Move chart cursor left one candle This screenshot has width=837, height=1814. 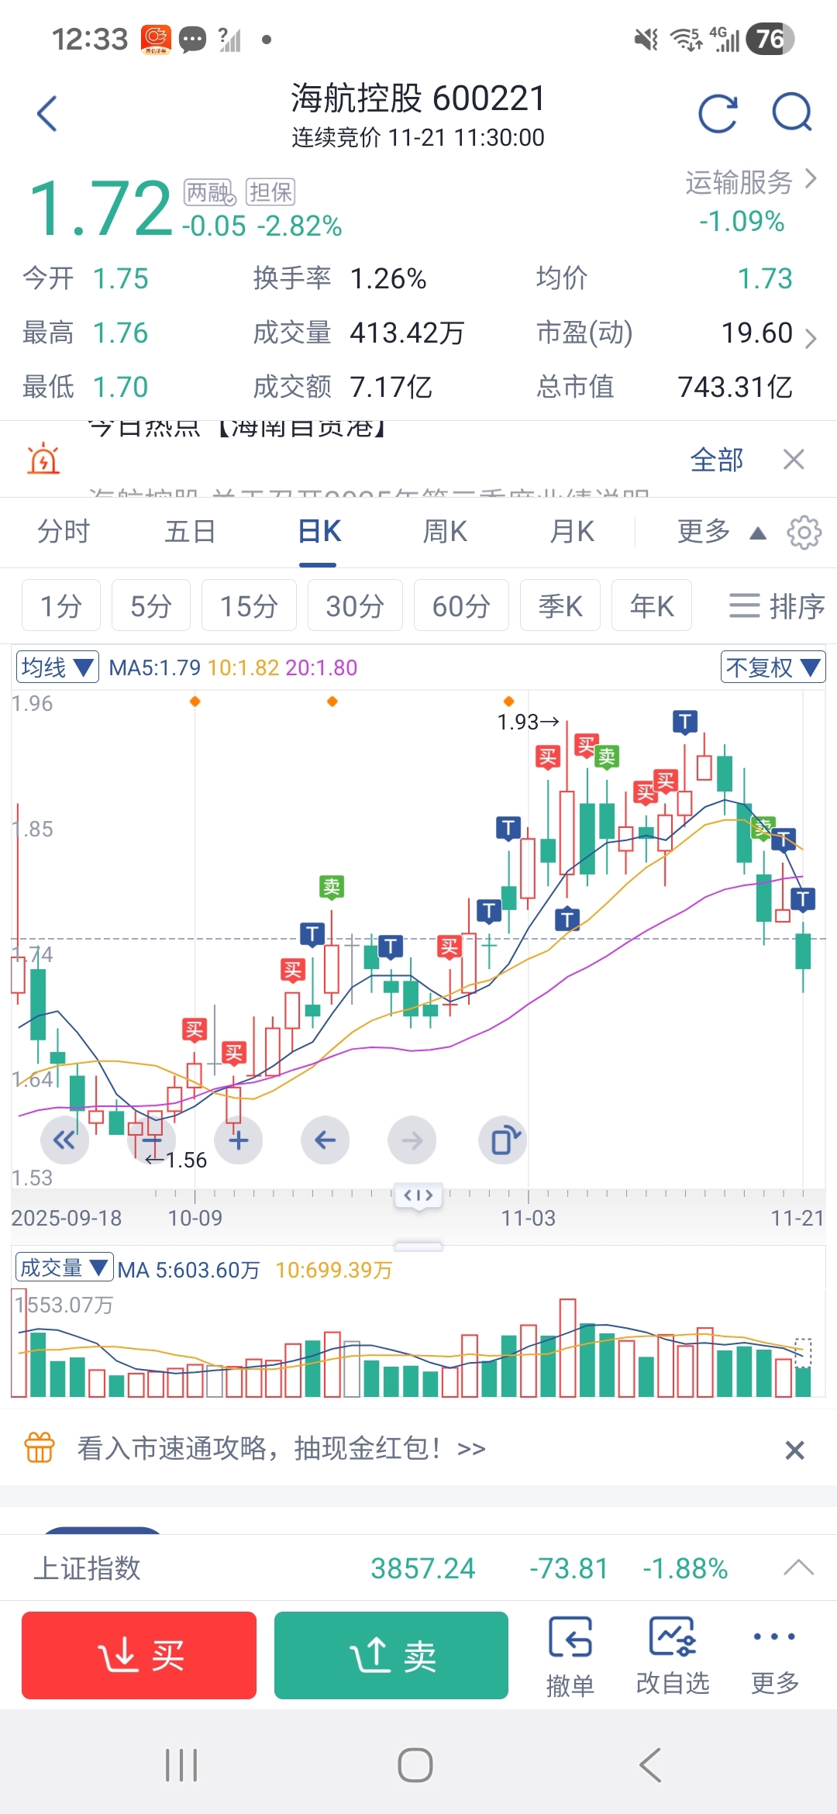(325, 1140)
